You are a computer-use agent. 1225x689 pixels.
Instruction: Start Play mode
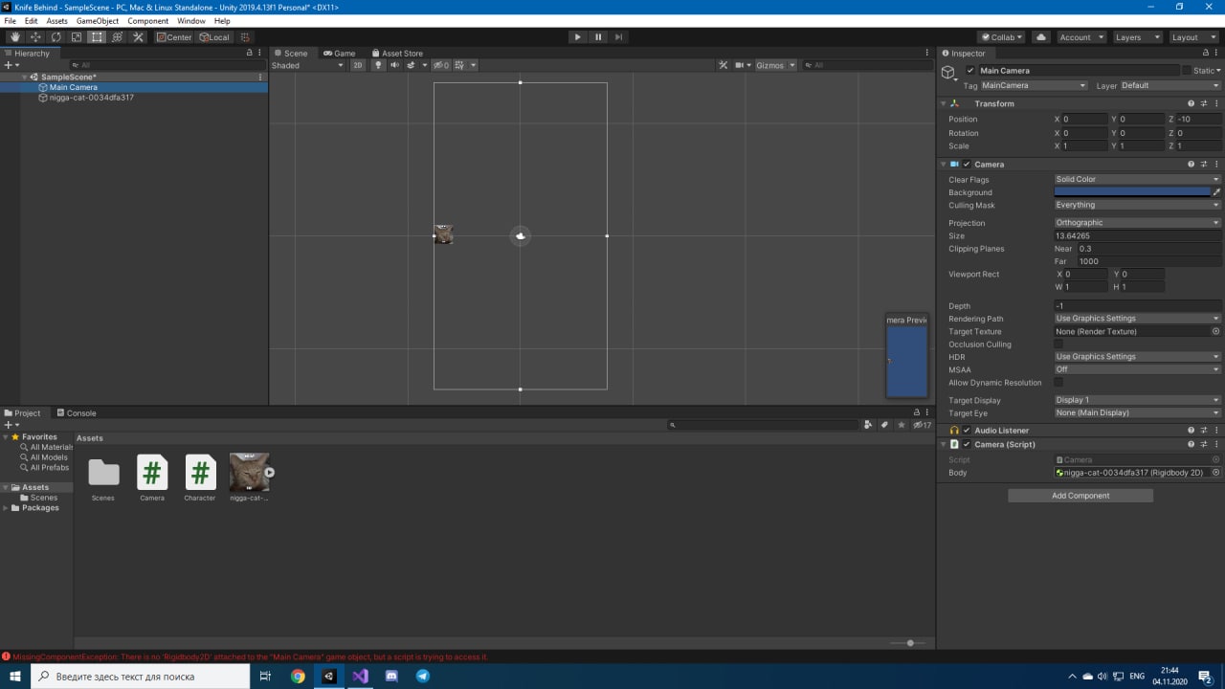pyautogui.click(x=577, y=37)
